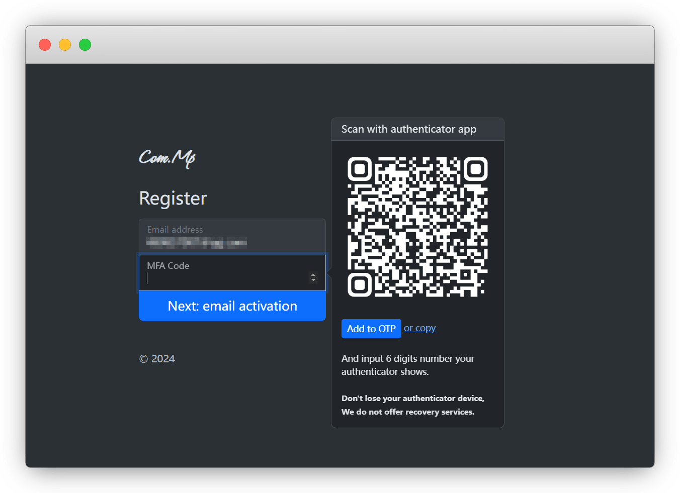
Task: Click the QR code's top-right finder square
Action: [475, 169]
